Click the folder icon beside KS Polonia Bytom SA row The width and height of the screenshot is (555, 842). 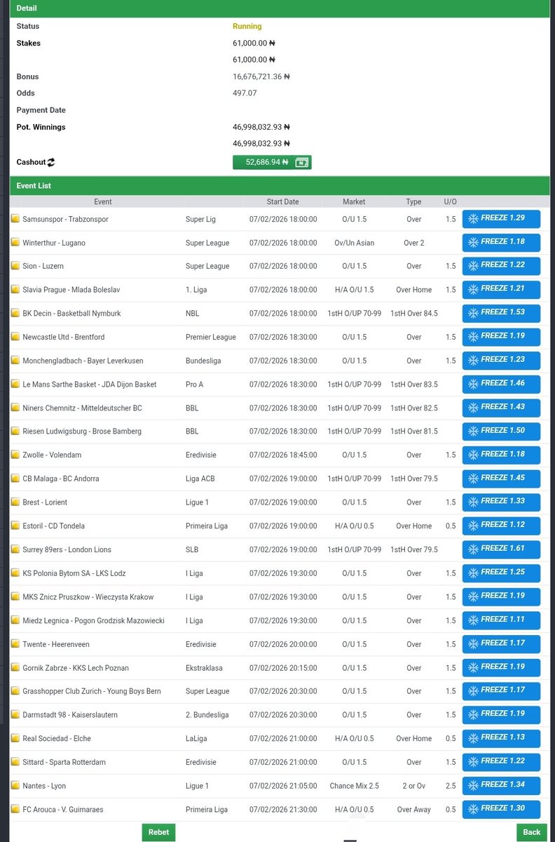point(15,573)
